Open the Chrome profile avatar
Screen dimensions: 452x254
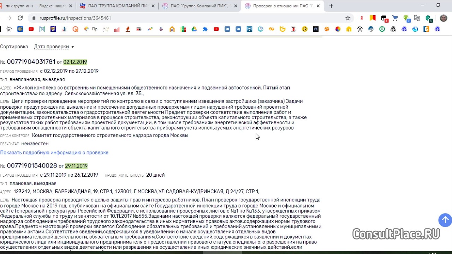444,18
